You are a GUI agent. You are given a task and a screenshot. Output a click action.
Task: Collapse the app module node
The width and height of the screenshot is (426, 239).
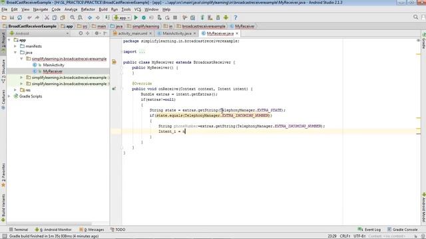click(x=9, y=40)
